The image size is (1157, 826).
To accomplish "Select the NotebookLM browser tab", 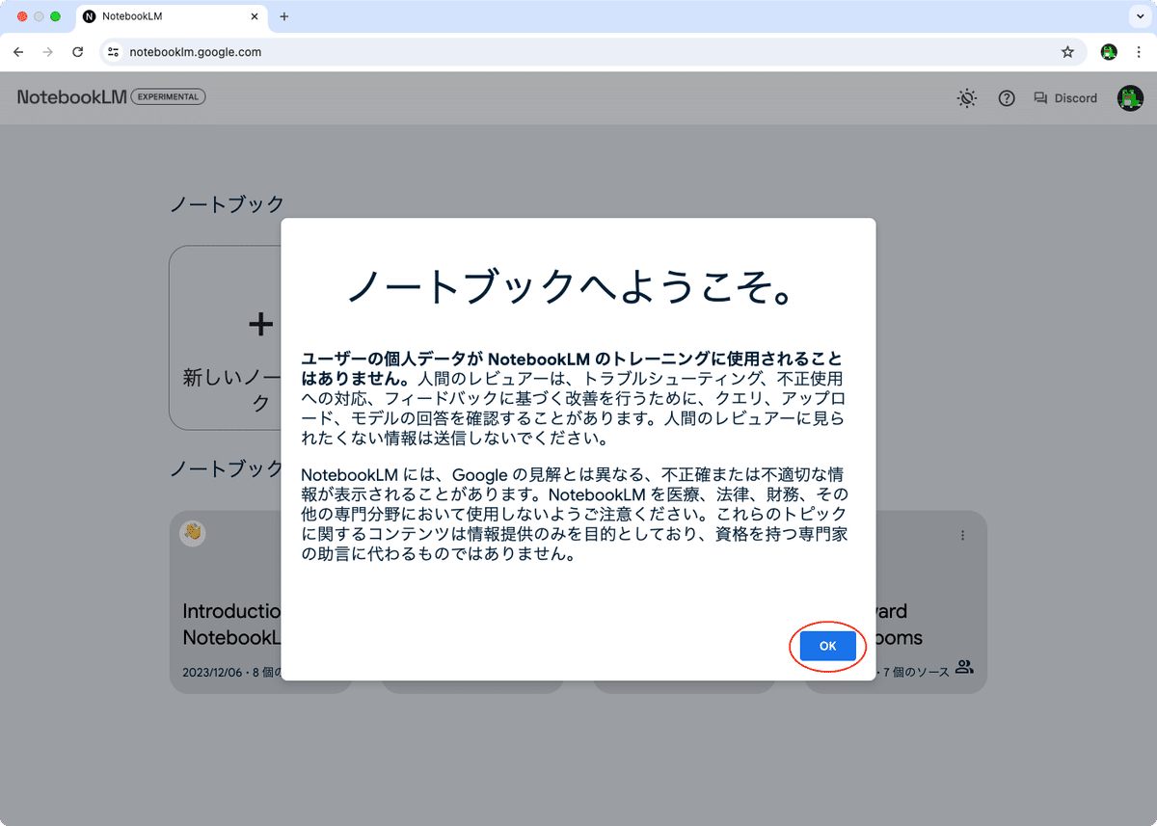I will (171, 16).
